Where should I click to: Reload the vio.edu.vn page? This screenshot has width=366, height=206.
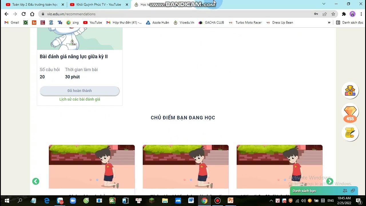tap(24, 14)
